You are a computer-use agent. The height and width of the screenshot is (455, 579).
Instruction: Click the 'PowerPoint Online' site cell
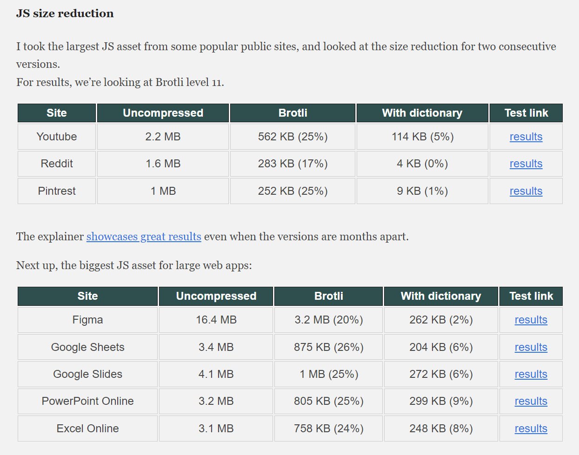[x=88, y=401]
